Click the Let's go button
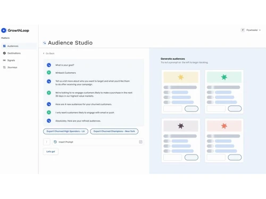The image size is (266, 199). [51, 152]
